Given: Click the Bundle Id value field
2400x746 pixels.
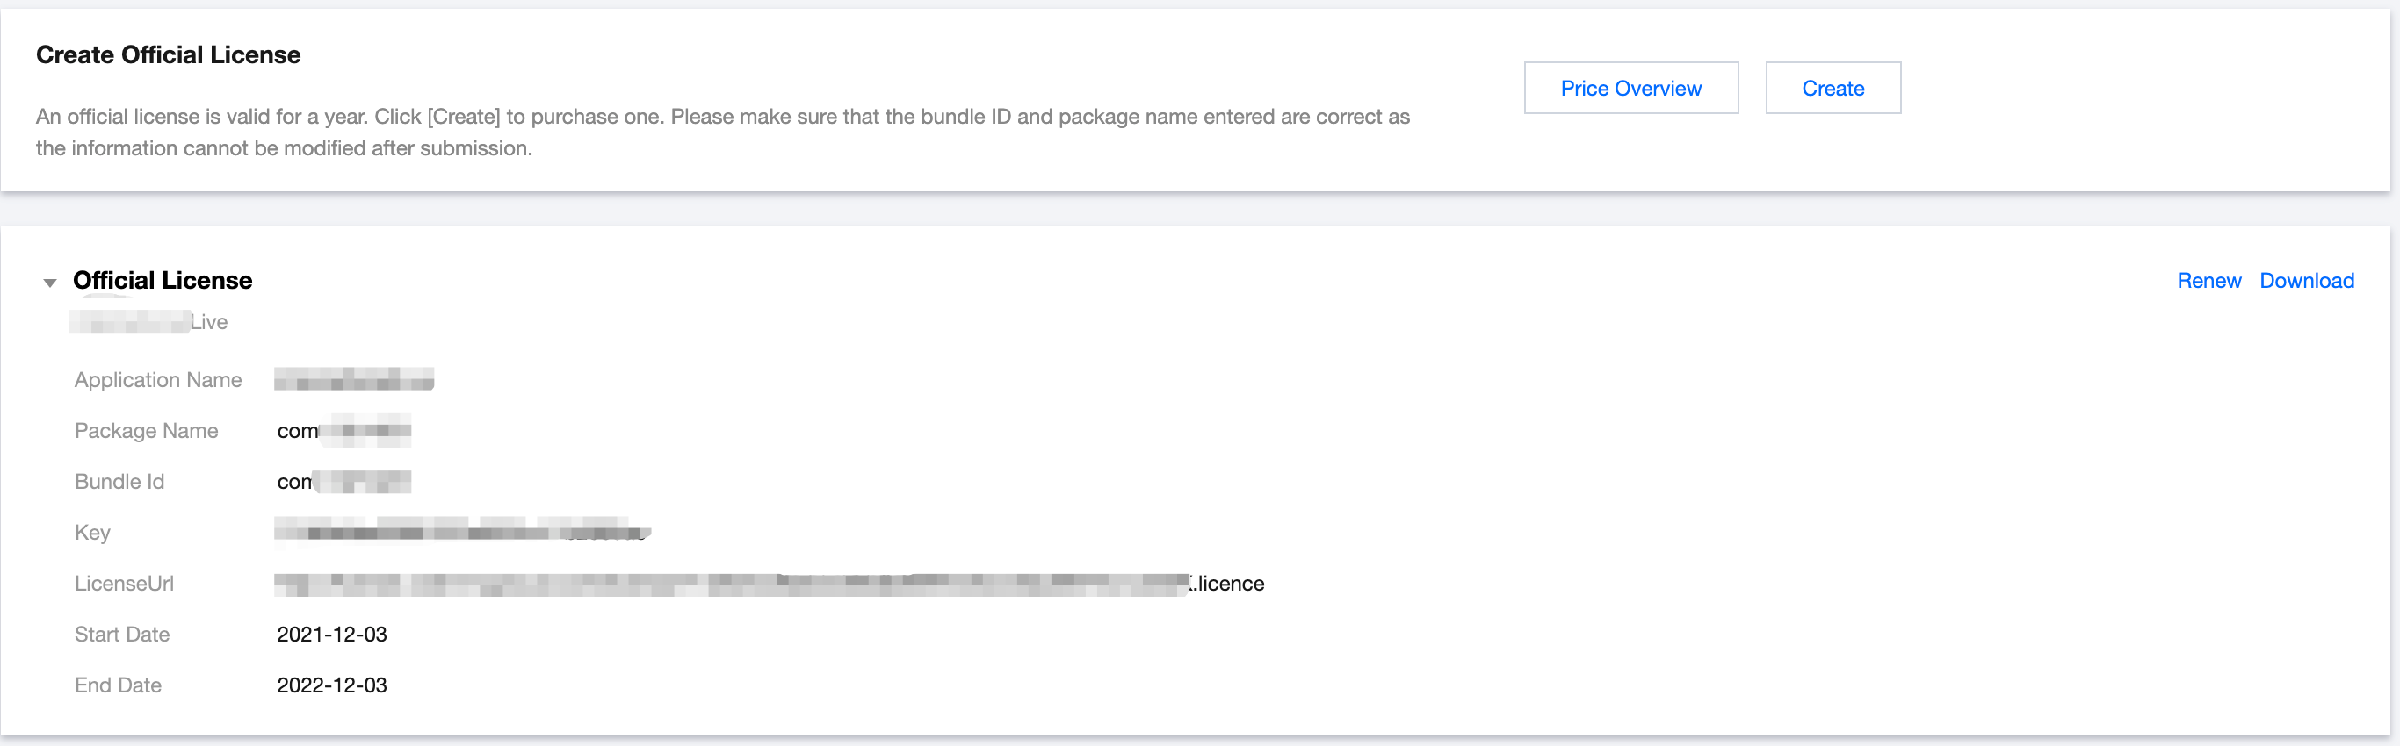Looking at the screenshot, I should click(343, 482).
